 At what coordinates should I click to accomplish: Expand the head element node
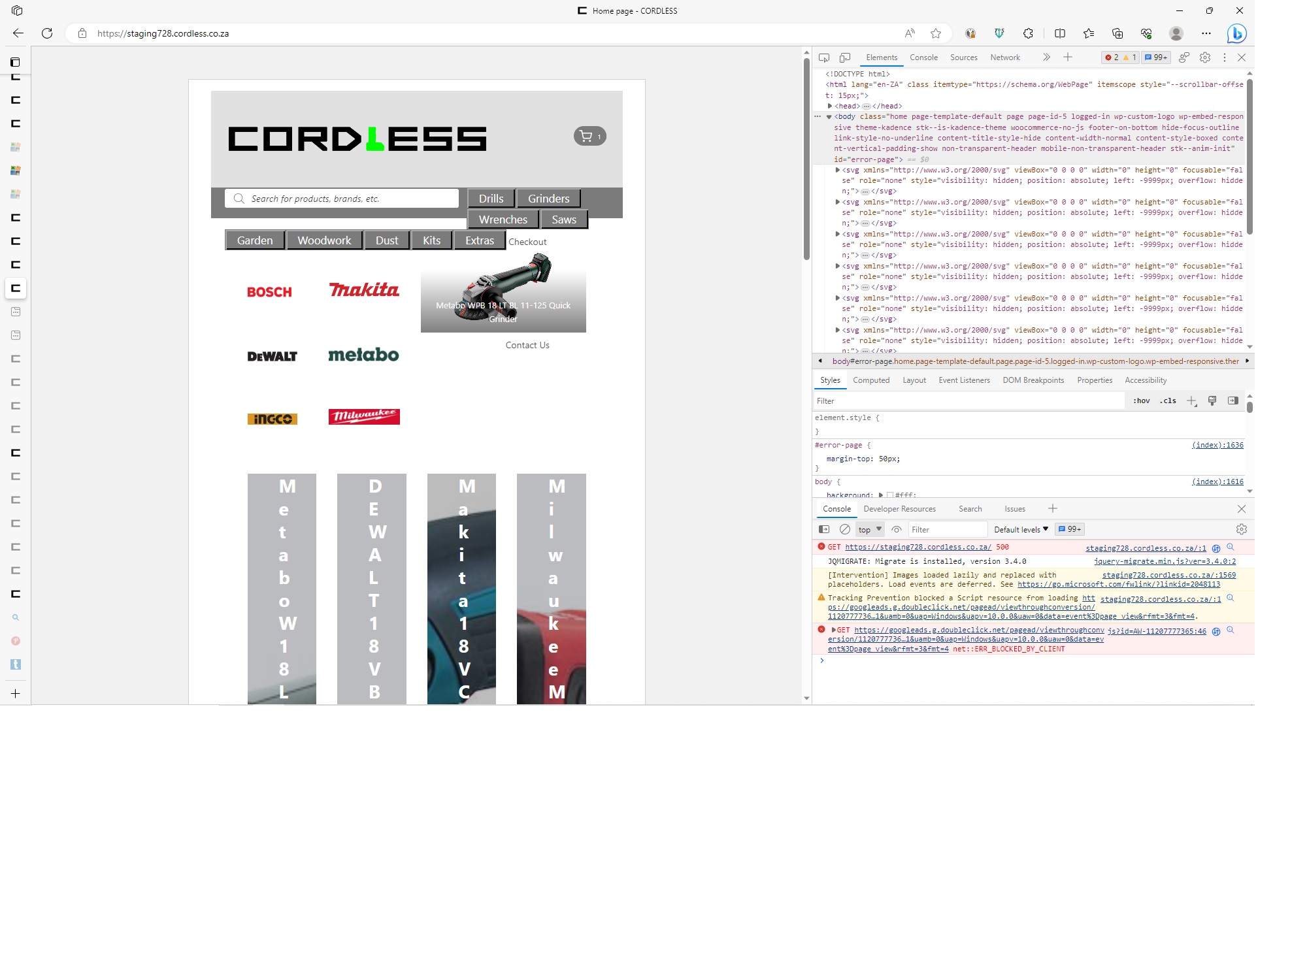point(830,106)
